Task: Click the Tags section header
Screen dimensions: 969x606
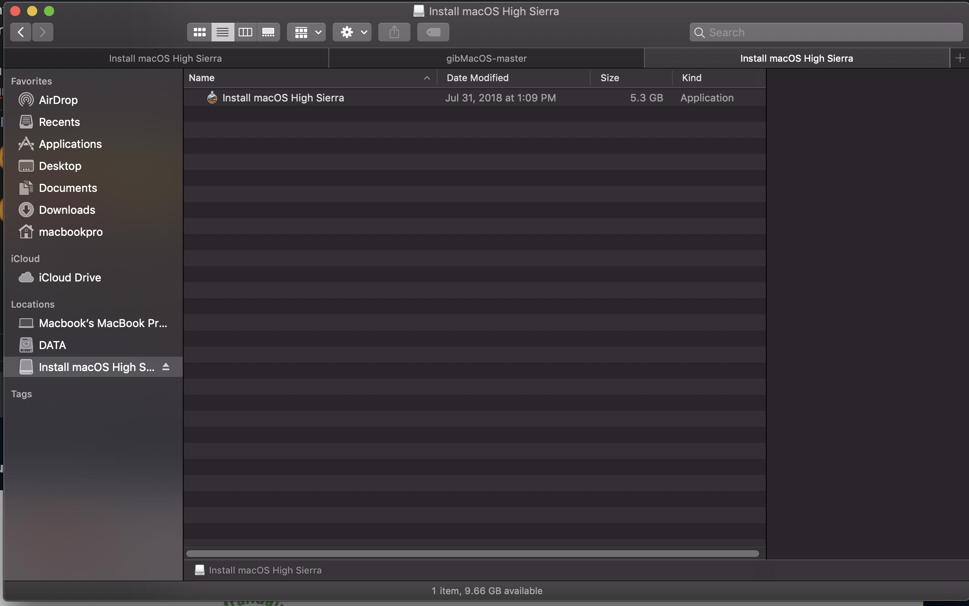Action: tap(22, 394)
